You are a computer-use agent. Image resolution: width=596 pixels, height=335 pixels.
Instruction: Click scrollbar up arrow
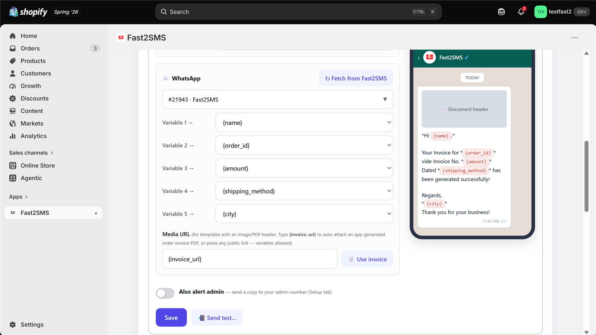click(x=586, y=54)
